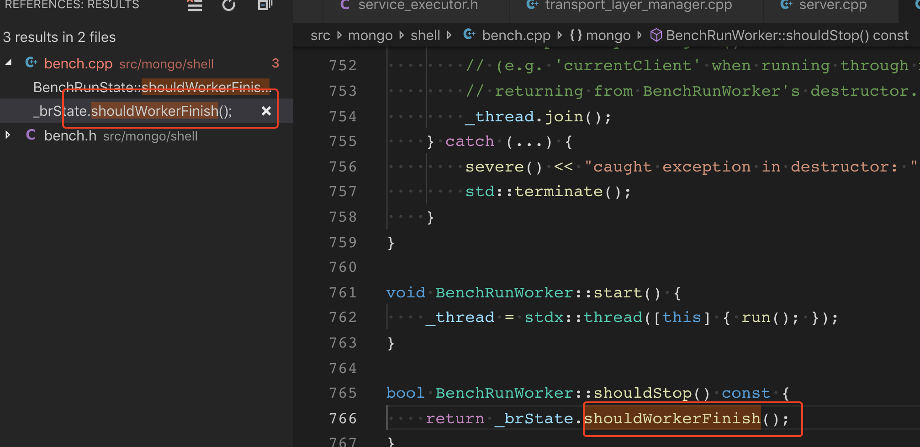Click the bench.h C file icon in results

(31, 135)
